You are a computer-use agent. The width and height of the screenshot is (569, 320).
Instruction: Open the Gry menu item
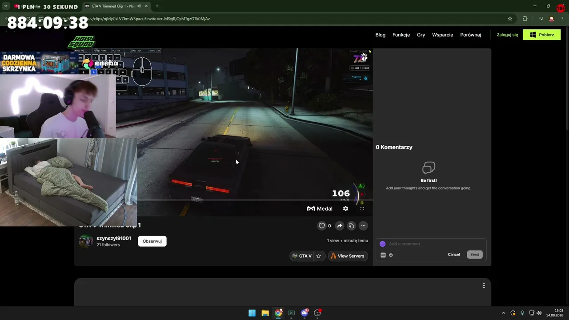click(421, 35)
